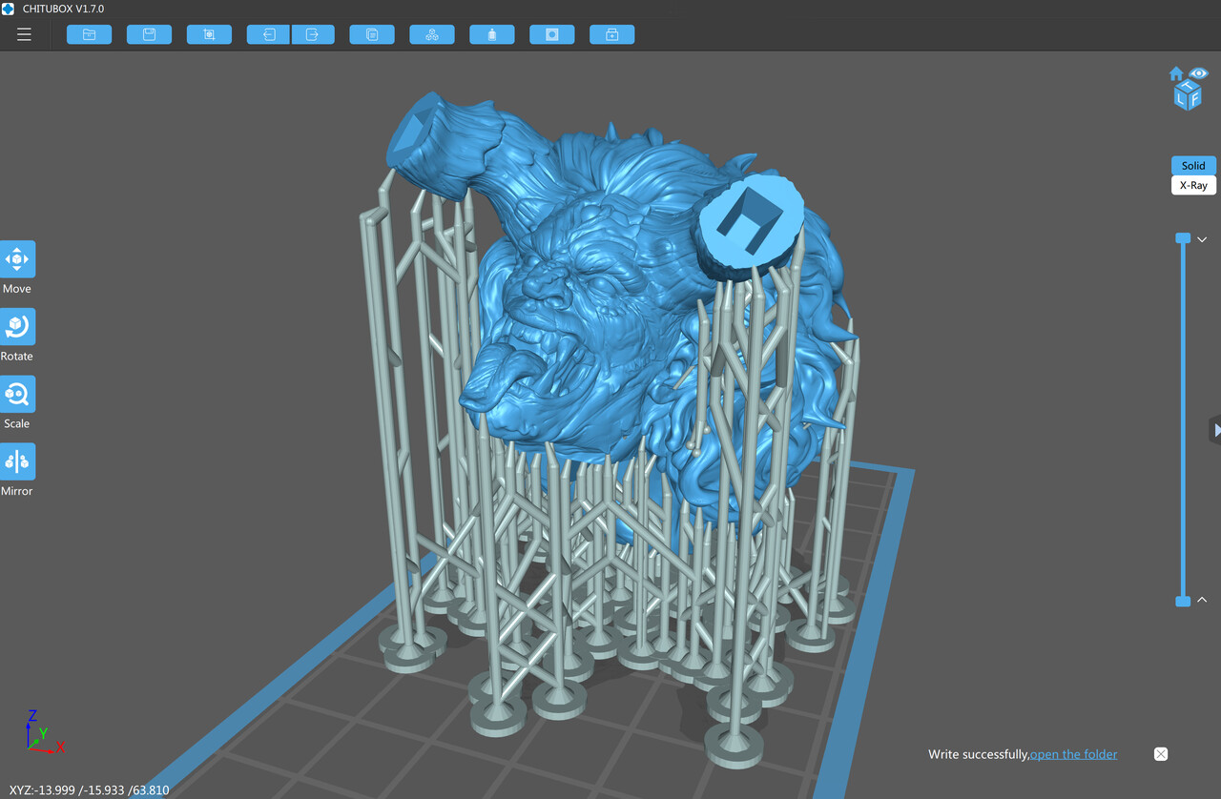Click the Open file folder toolbar icon
Screen dimensions: 1221x799
click(x=89, y=34)
